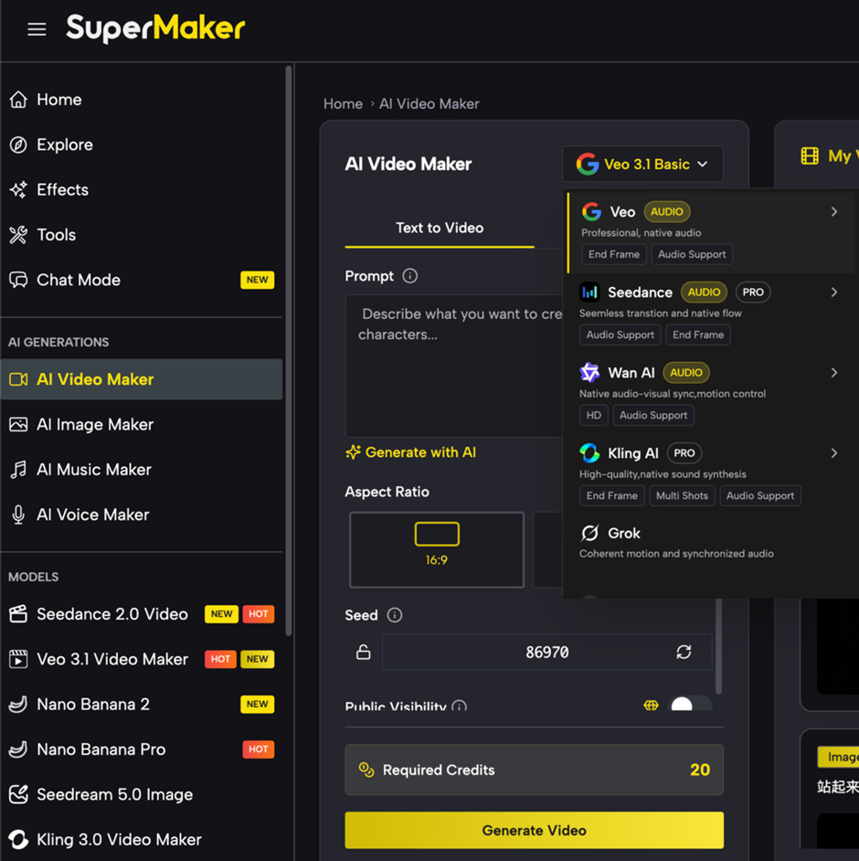
Task: Select the 16:9 aspect ratio option
Action: pos(437,549)
